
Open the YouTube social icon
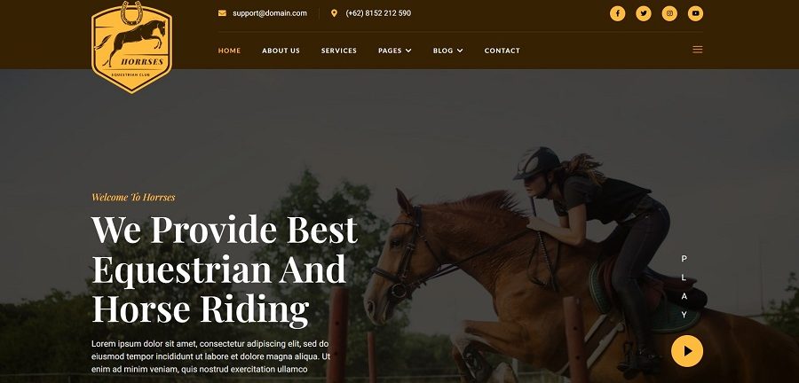pos(695,13)
